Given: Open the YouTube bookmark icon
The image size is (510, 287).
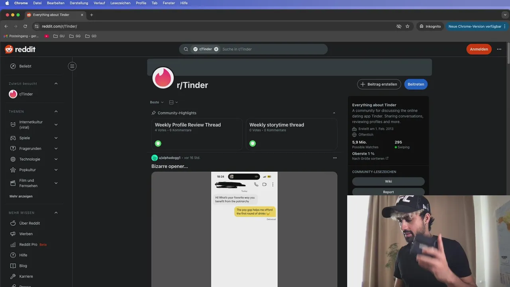Looking at the screenshot, I should pos(47,36).
